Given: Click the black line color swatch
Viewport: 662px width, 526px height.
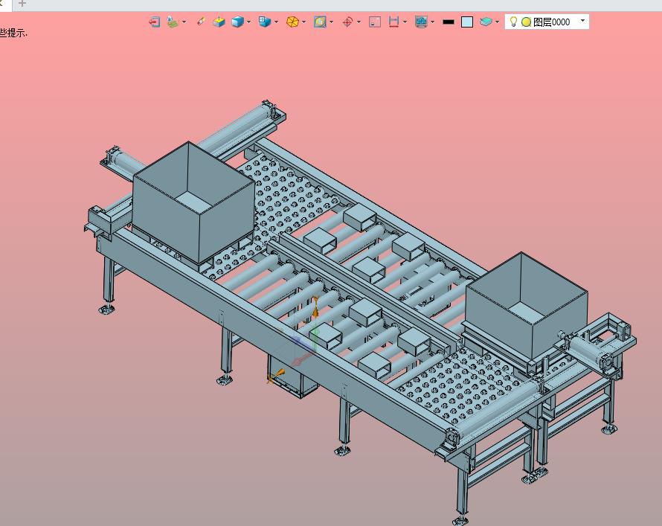Looking at the screenshot, I should pyautogui.click(x=449, y=22).
